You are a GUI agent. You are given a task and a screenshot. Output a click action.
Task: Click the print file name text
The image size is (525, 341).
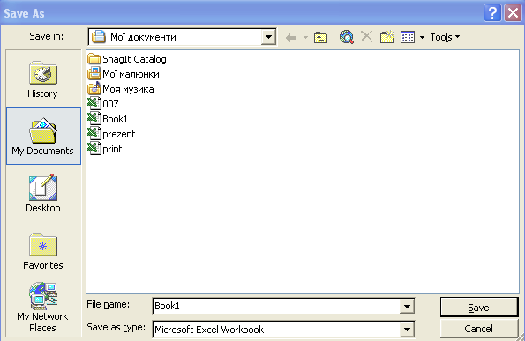coord(112,149)
